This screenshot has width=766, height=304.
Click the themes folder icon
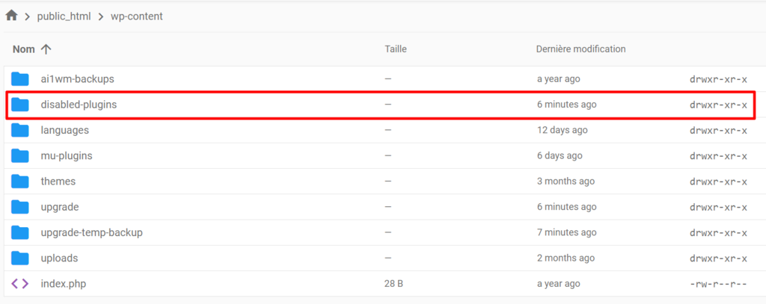coord(20,181)
